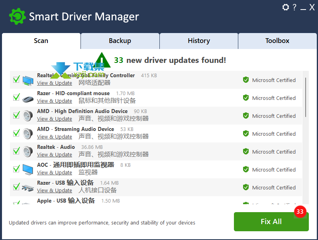The width and height of the screenshot is (318, 240).
Task: Click Microsoft Certified label for Realtek Audio
Action: (274, 152)
